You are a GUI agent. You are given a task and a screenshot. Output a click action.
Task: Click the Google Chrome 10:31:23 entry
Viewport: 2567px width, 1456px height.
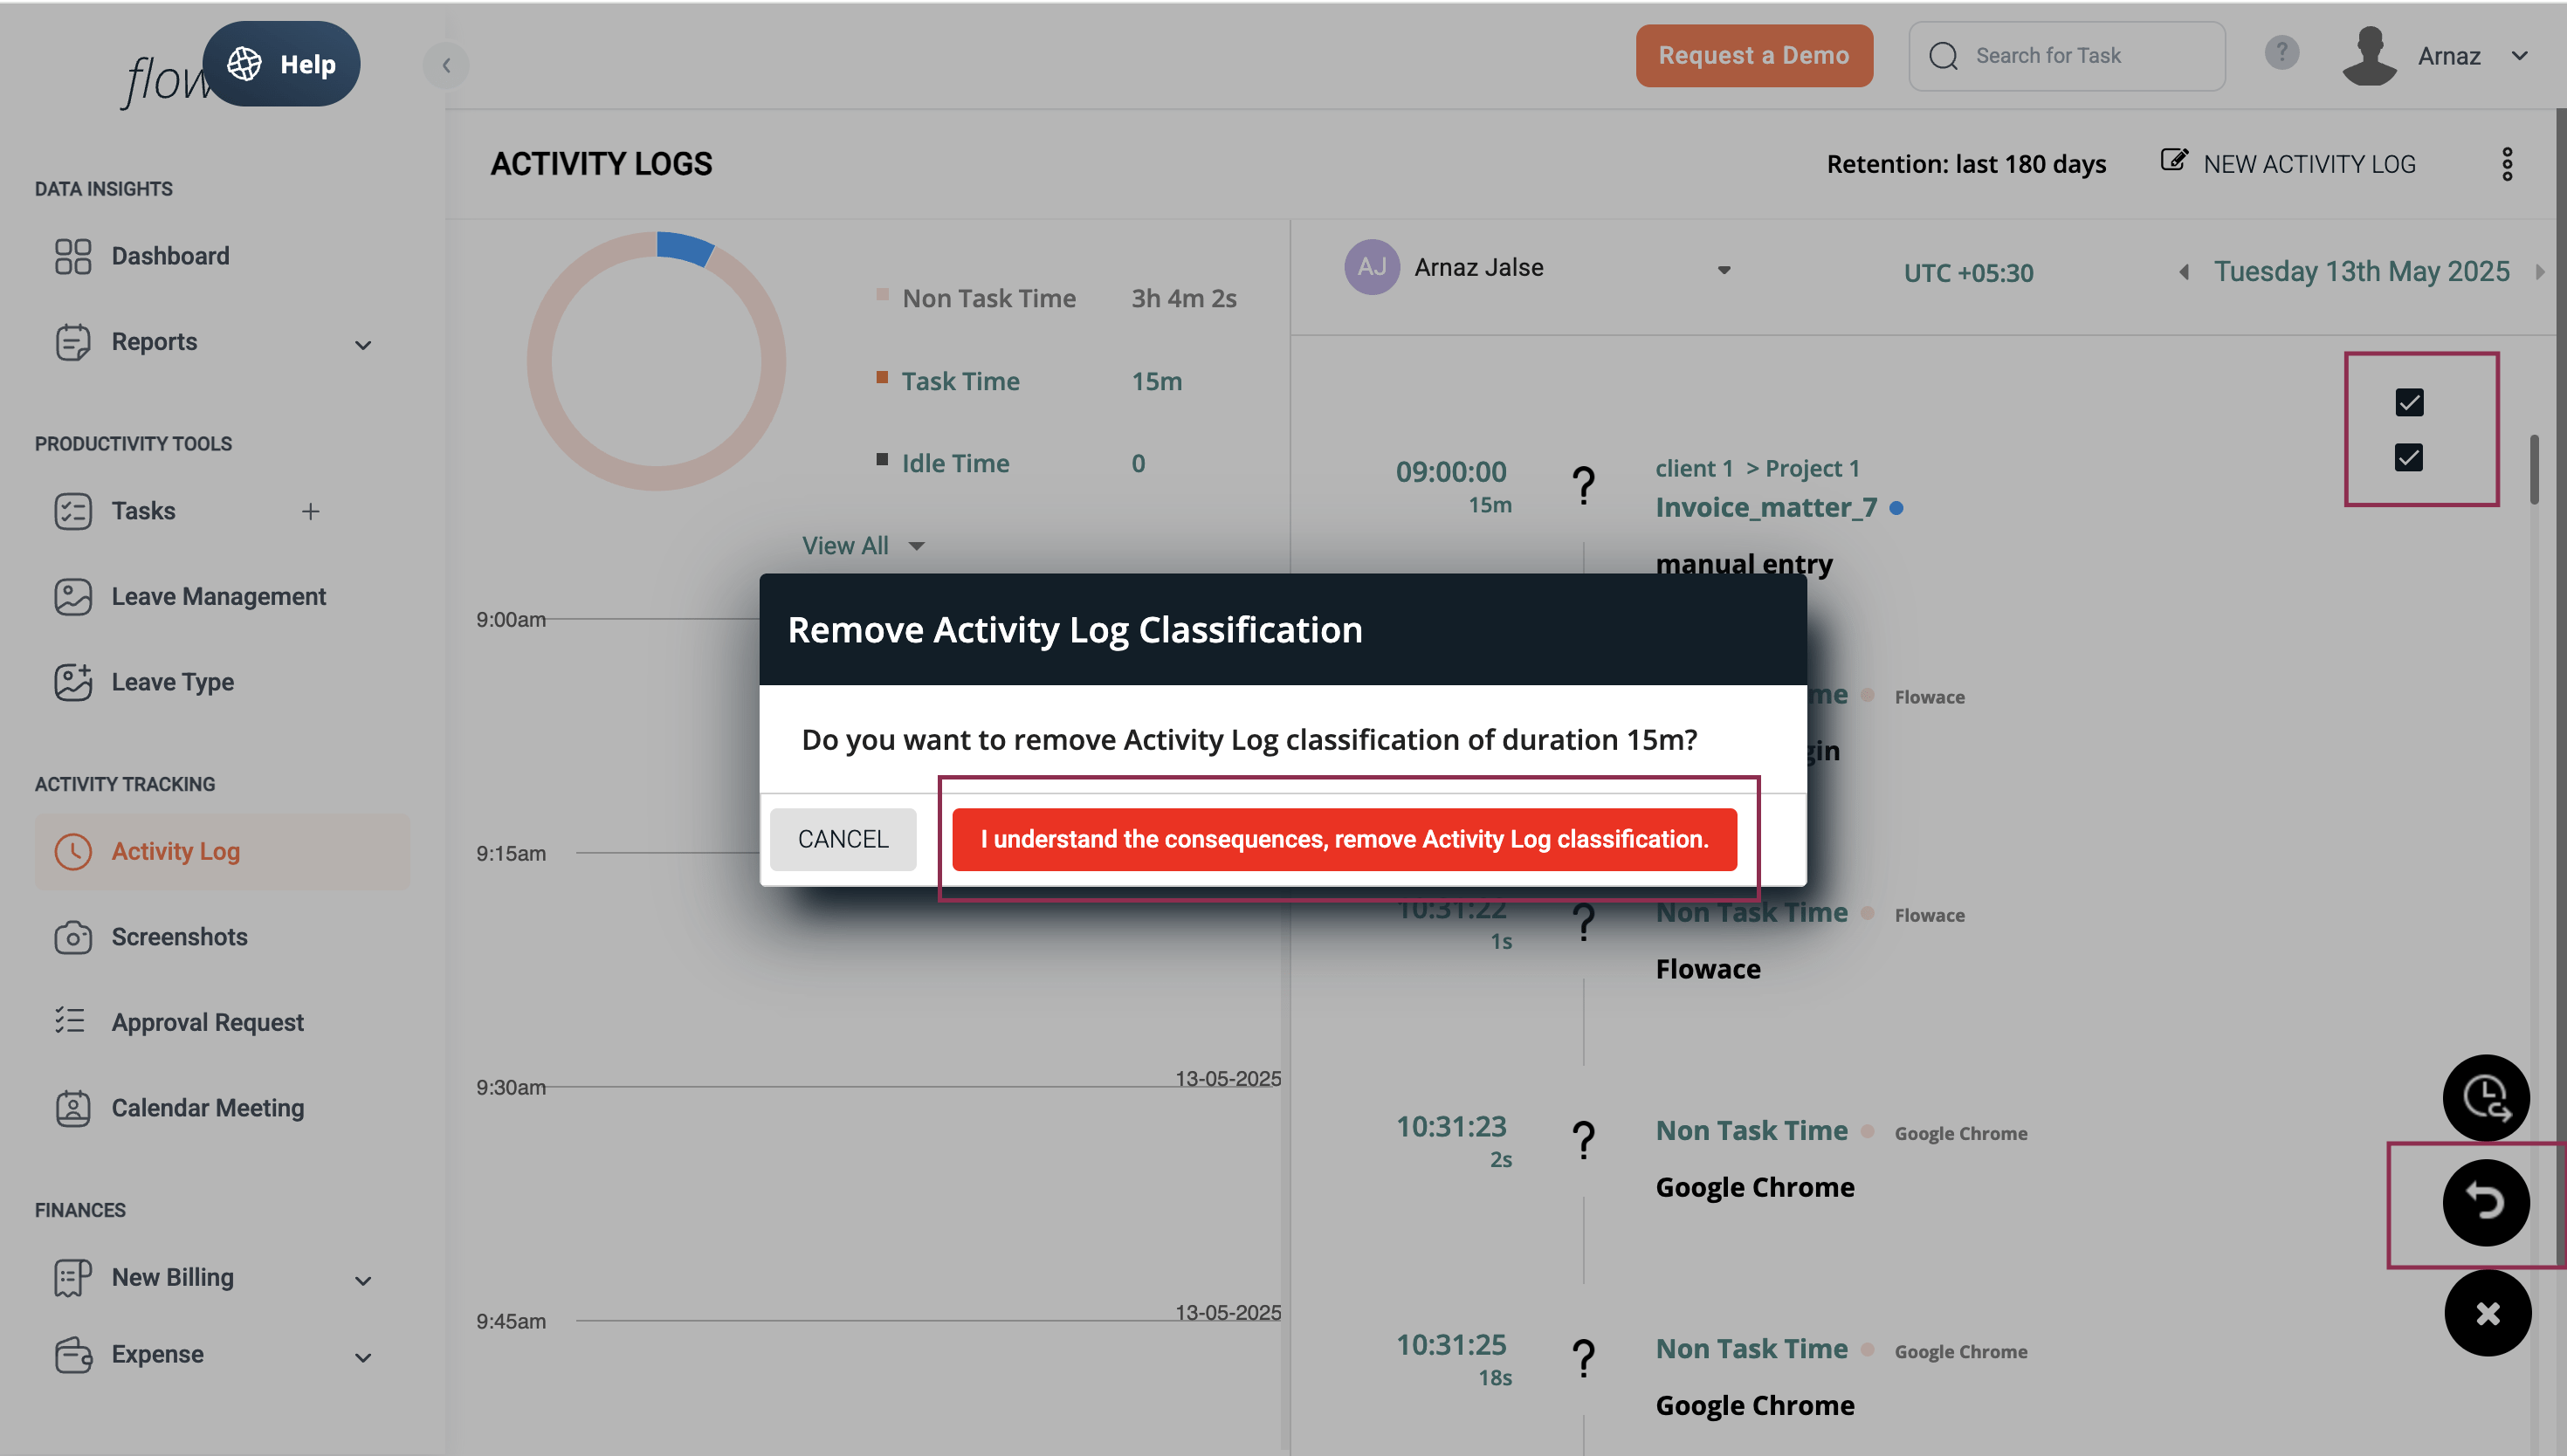tap(1755, 1188)
